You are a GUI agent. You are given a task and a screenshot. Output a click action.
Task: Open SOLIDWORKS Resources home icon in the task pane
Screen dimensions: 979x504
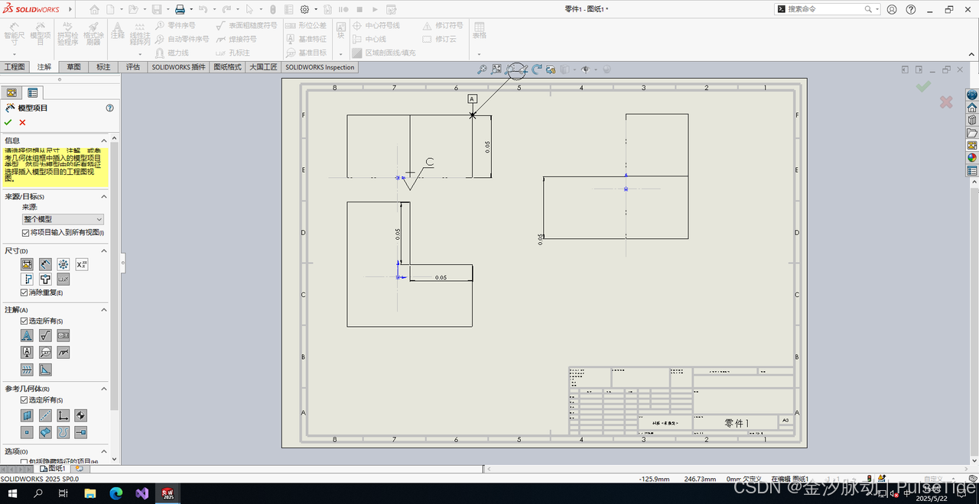coord(972,108)
